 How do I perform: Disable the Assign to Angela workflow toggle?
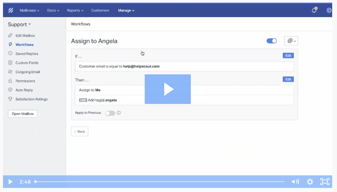coord(272,41)
